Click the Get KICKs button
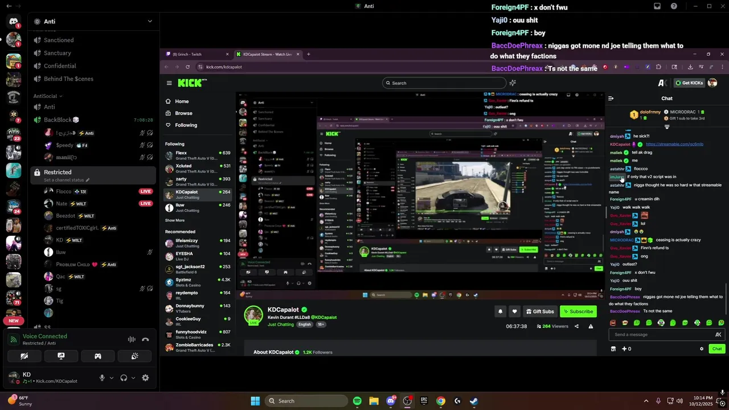 pyautogui.click(x=689, y=83)
